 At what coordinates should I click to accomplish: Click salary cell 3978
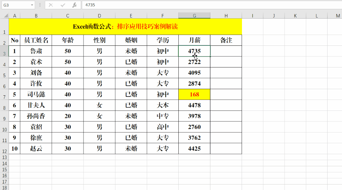(x=194, y=116)
